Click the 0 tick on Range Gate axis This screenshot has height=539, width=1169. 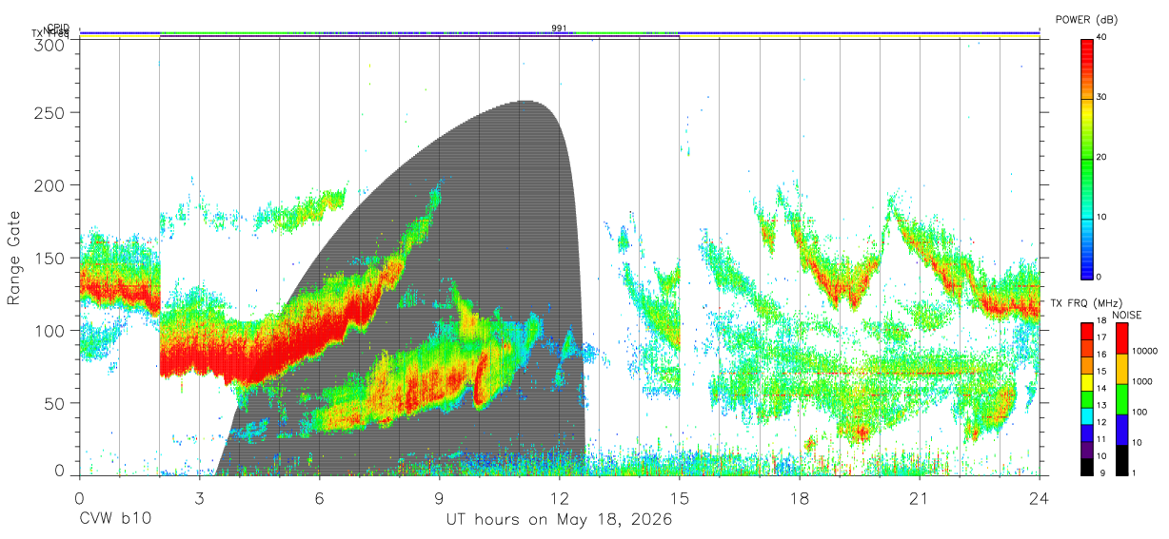[60, 470]
